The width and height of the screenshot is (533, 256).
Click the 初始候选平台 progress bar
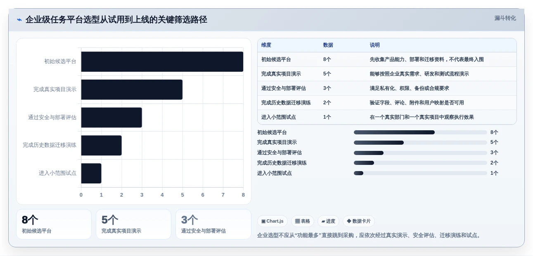[420, 132]
